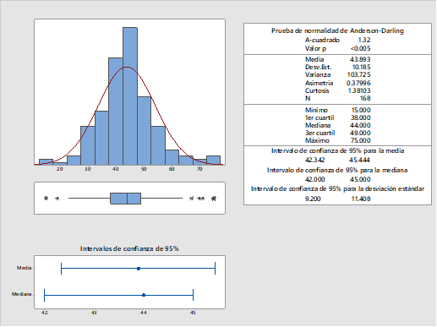Click the Media confidence interval center point
The width and height of the screenshot is (437, 327).
[139, 269]
